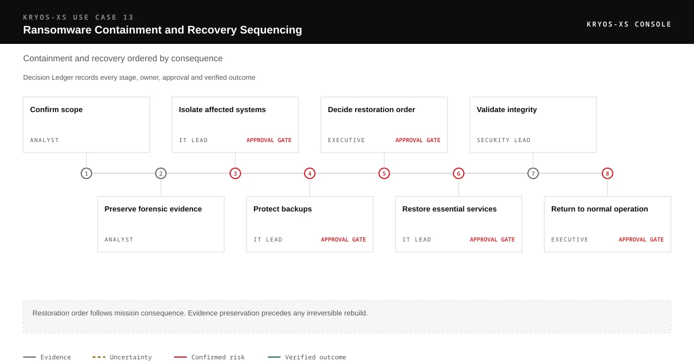The height and width of the screenshot is (364, 694).
Task: Open the Preserve forensic evidence card
Action: [x=161, y=224]
